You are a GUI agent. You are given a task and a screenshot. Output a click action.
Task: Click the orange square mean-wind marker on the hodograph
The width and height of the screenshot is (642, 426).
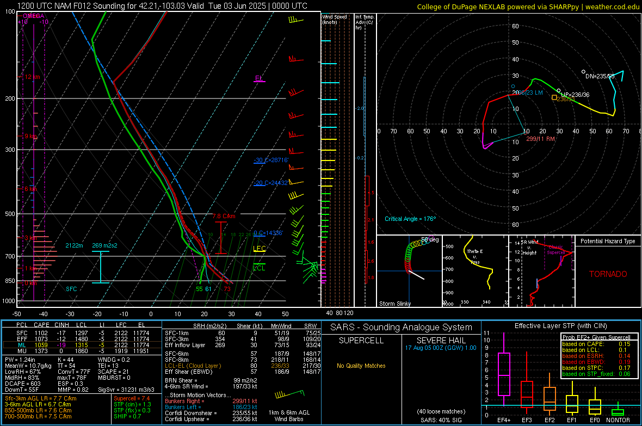pos(554,97)
